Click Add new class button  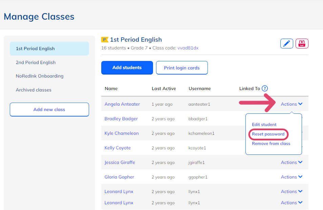tap(49, 109)
